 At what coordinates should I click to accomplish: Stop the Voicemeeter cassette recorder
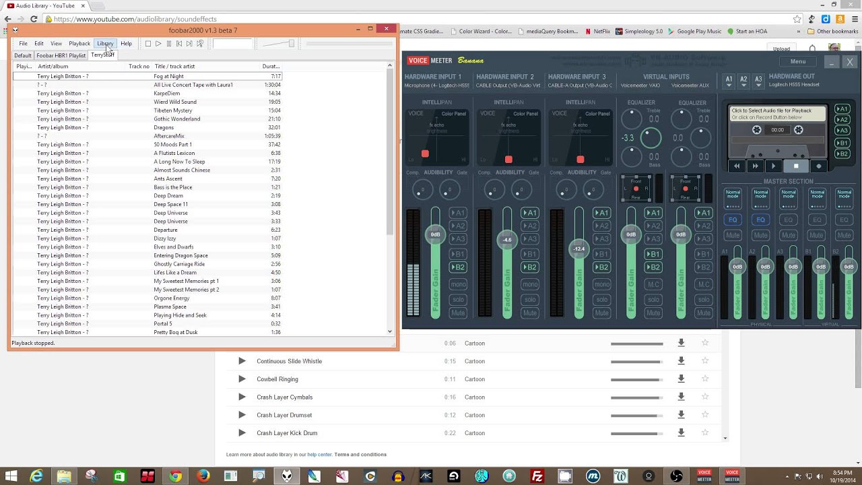click(796, 166)
